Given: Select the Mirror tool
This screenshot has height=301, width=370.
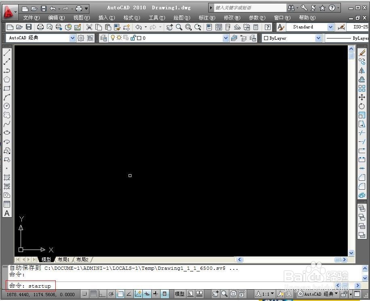Looking at the screenshot, I should (362, 70).
